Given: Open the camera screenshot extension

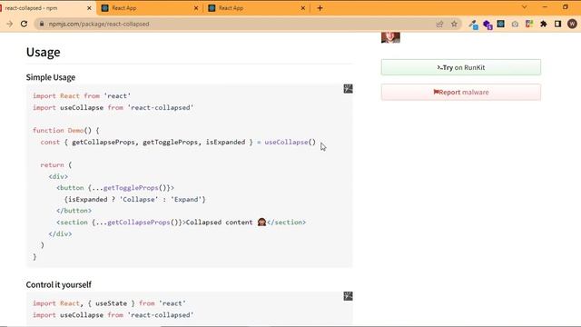Looking at the screenshot, I should (515, 25).
